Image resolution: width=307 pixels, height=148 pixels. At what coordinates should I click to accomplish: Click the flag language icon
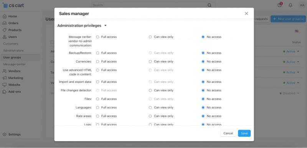pos(297,31)
